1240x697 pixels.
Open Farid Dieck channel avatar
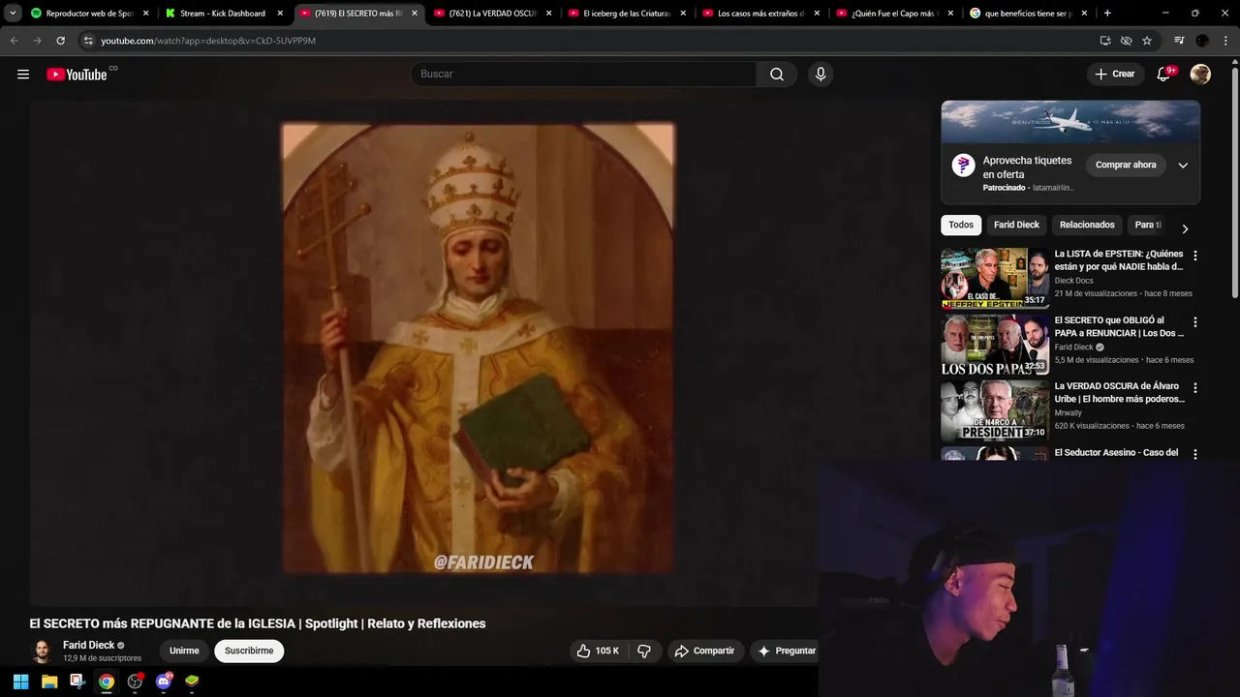point(42,651)
